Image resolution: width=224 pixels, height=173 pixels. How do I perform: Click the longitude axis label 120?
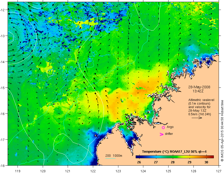coord(43,171)
